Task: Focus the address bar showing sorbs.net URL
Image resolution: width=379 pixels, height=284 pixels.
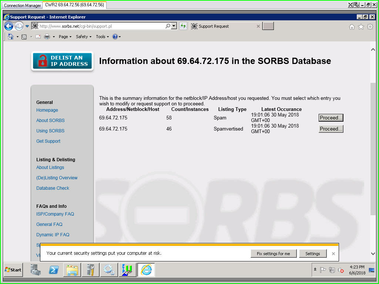Action: pos(101,26)
